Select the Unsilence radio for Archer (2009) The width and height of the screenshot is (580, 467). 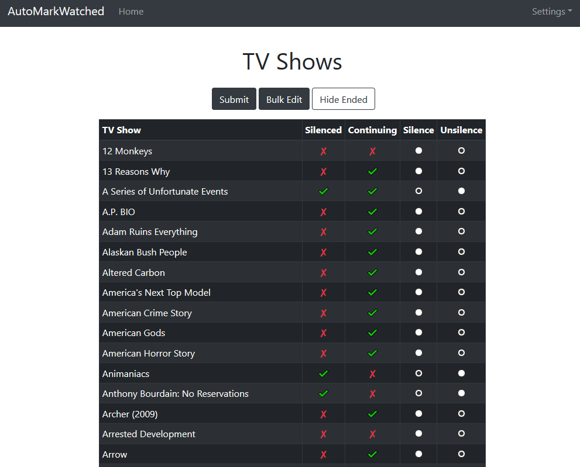(x=461, y=413)
